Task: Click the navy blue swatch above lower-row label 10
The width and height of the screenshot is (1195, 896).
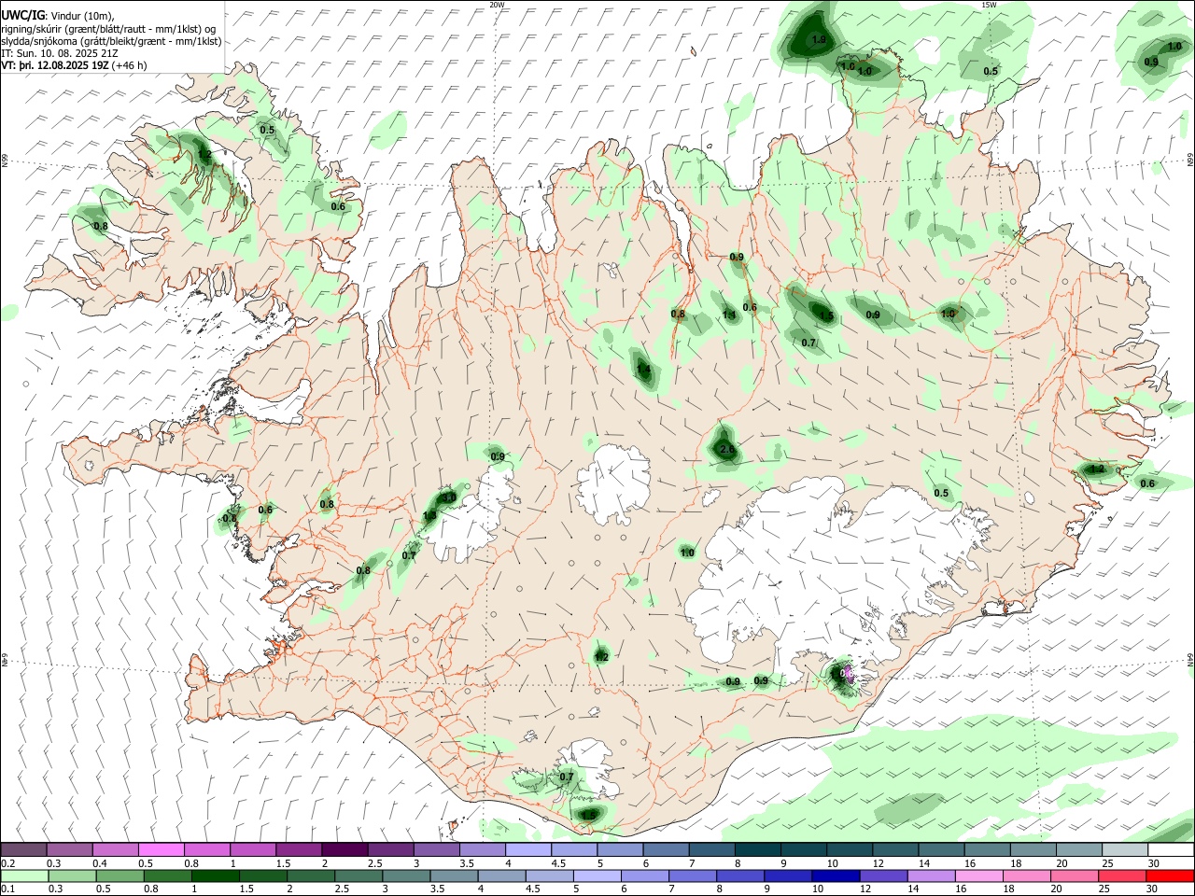Action: point(836,875)
